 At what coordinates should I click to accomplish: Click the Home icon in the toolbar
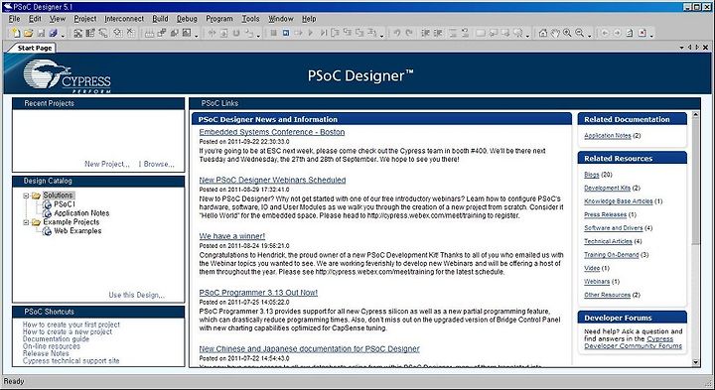click(x=542, y=33)
